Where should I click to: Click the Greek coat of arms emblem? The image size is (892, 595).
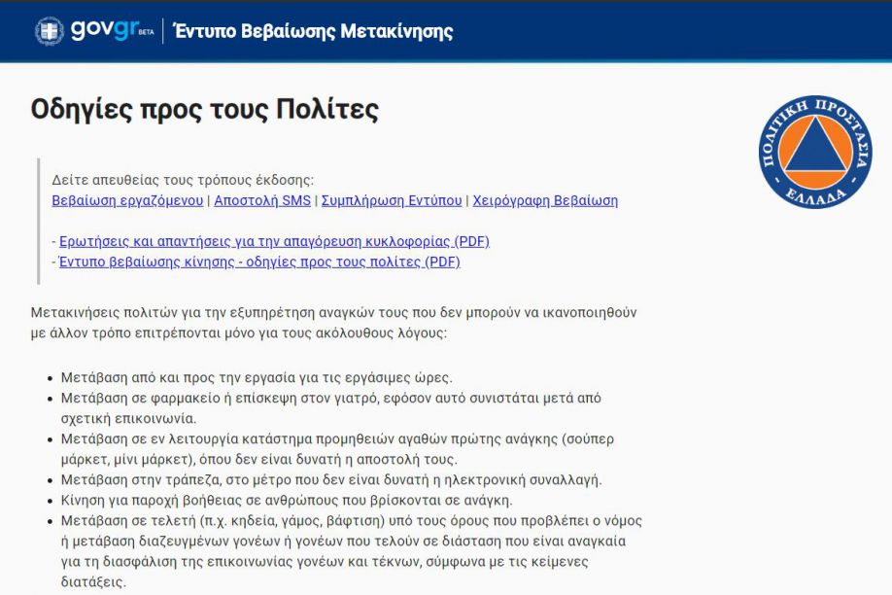[50, 31]
